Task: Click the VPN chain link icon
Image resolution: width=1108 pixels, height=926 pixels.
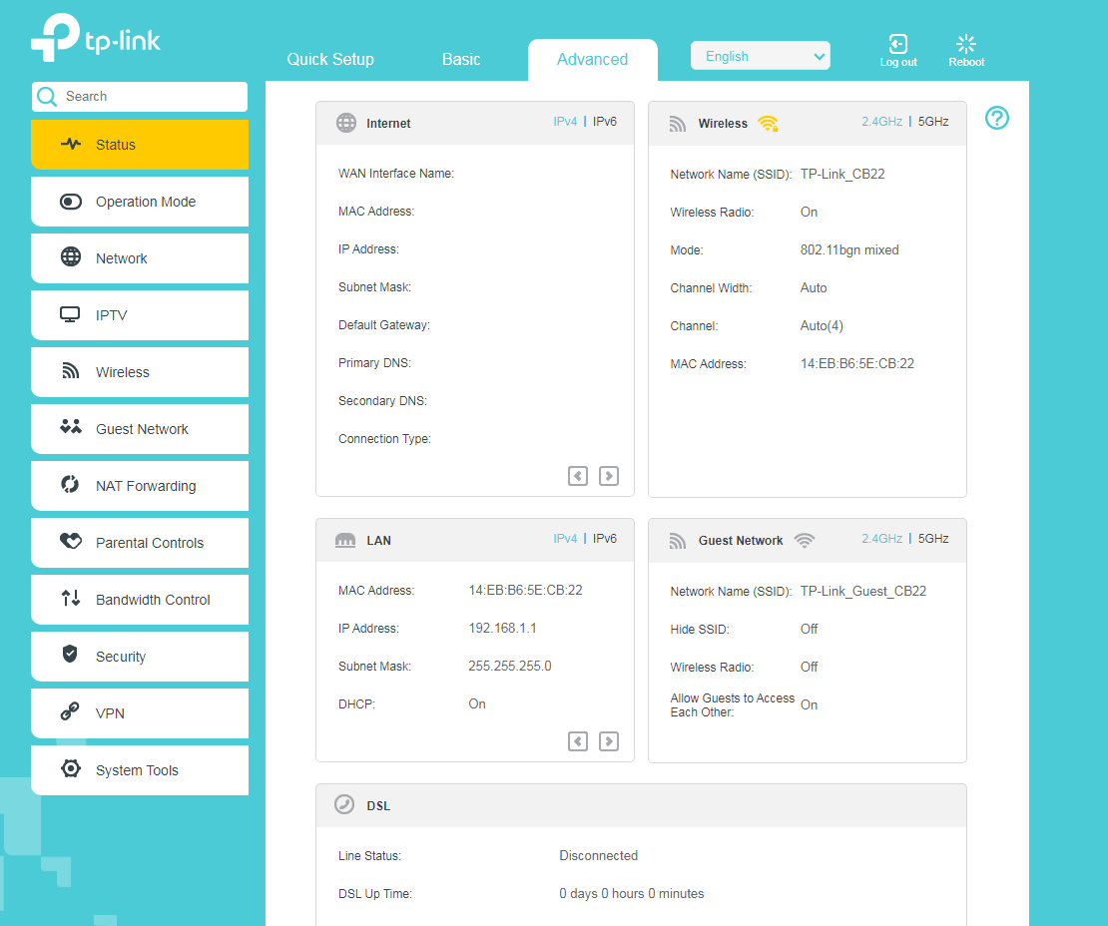Action: point(70,711)
